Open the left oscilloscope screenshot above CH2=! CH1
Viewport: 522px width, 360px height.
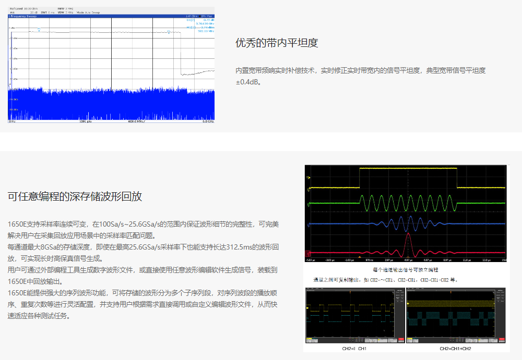(x=353, y=316)
